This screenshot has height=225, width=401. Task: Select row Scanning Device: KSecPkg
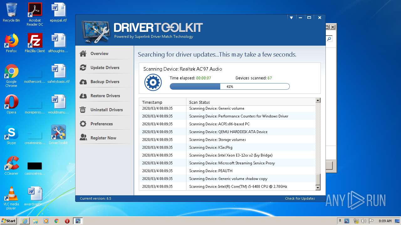[227, 147]
